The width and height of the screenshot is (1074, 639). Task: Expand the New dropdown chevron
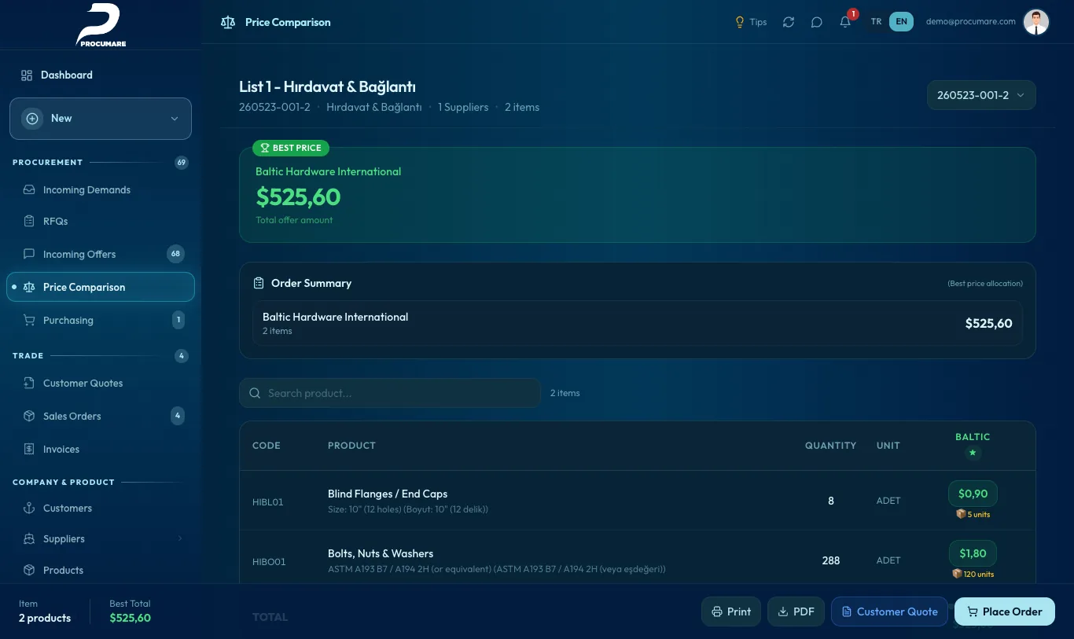pos(175,119)
